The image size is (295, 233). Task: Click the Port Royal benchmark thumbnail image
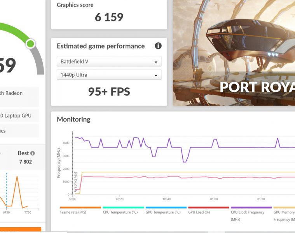[234, 52]
